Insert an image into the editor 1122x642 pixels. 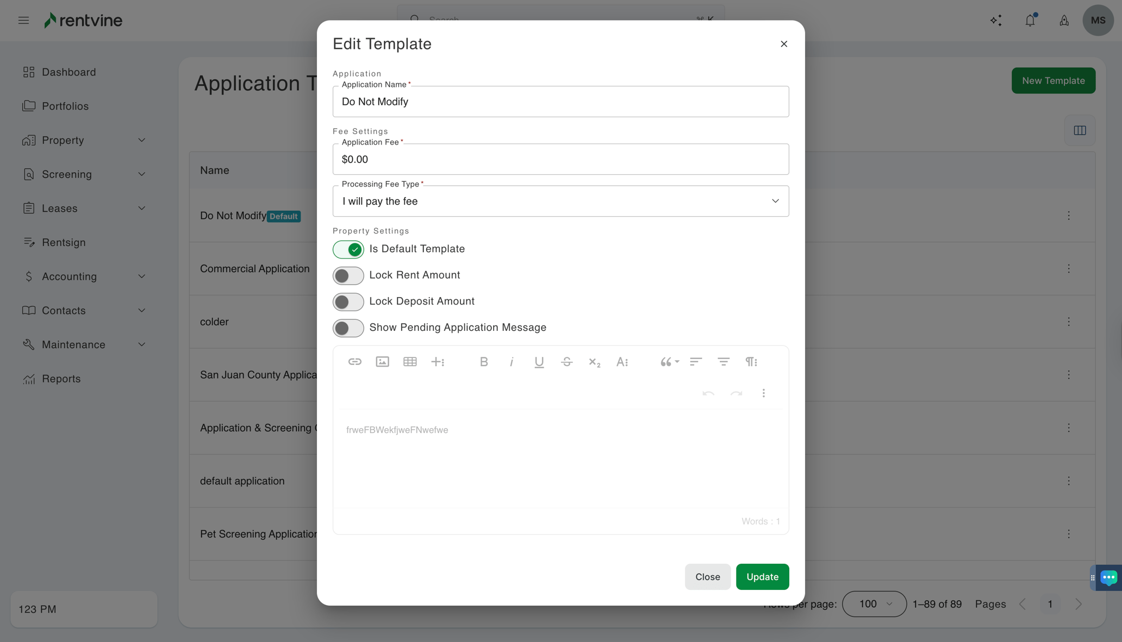[x=383, y=361]
